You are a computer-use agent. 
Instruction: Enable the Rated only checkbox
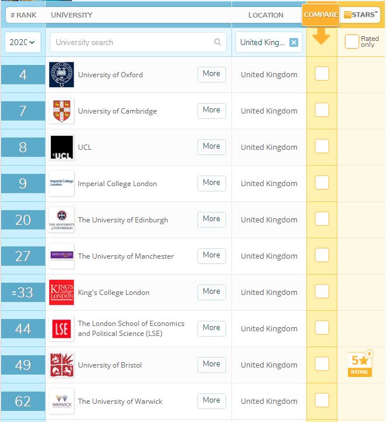[352, 42]
